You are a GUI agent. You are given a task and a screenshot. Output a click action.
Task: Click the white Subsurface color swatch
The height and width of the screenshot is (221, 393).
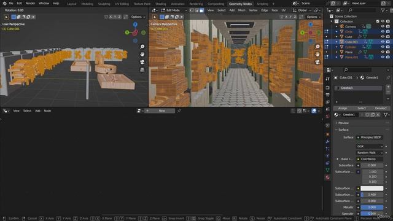372,188
